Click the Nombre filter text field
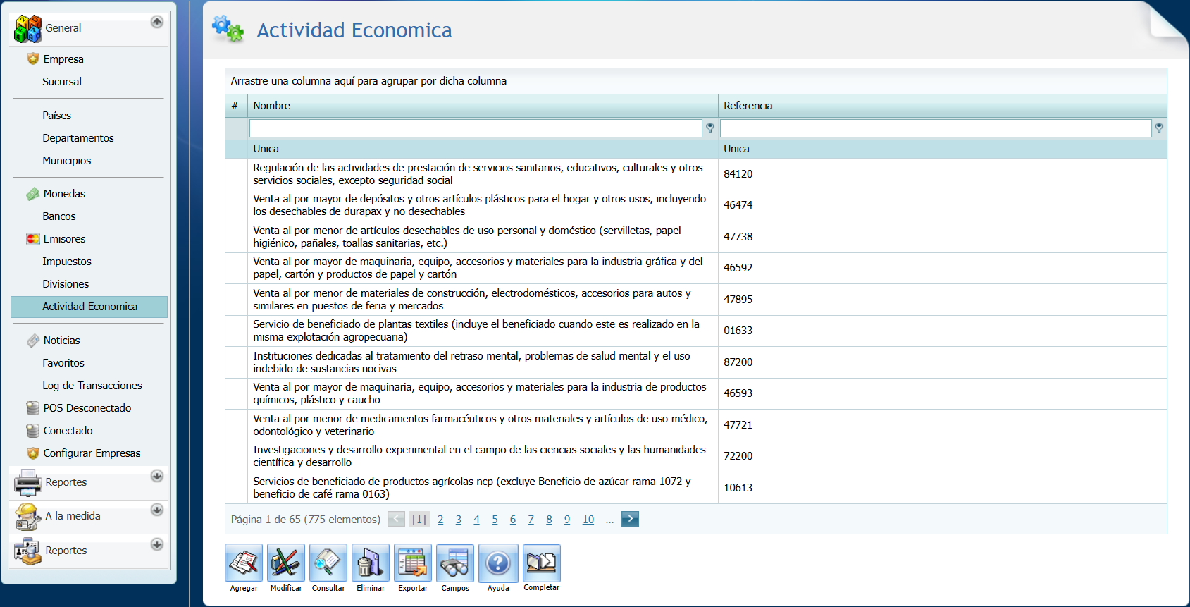Image resolution: width=1190 pixels, height=607 pixels. coord(476,128)
